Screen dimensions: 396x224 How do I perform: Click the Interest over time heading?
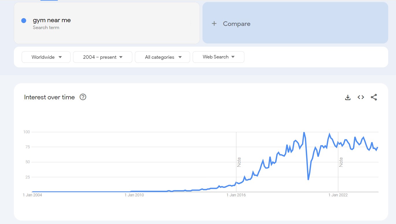point(49,97)
